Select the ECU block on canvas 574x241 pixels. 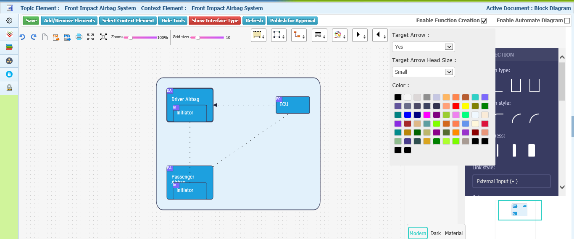(292, 105)
